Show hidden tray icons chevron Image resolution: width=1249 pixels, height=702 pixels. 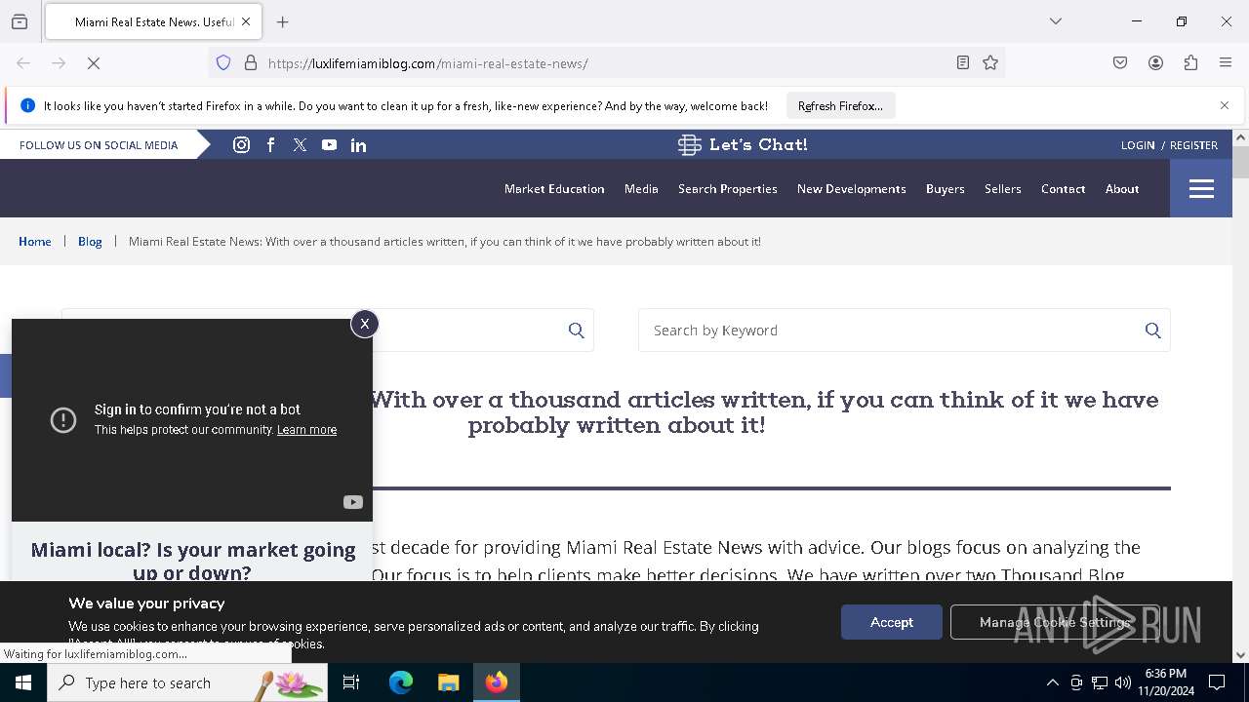point(1052,682)
